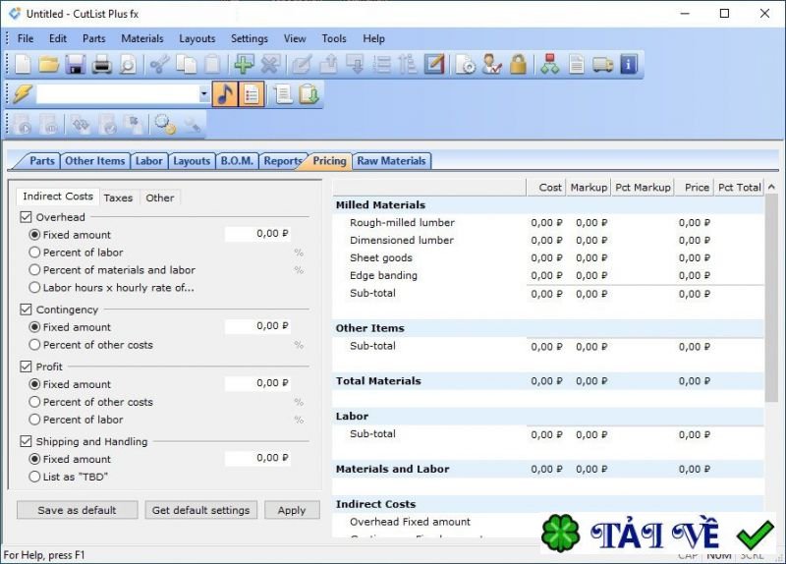Switch to the Other Items tab

94,161
